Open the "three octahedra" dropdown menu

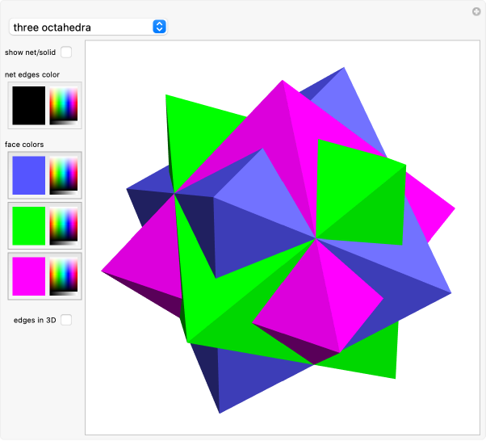click(x=87, y=27)
